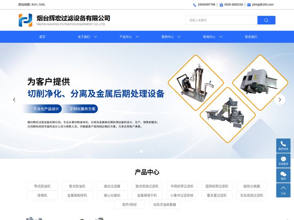Select the 小集中过滤系统 category button
Viewport: 294px width, 220px height.
182,195
